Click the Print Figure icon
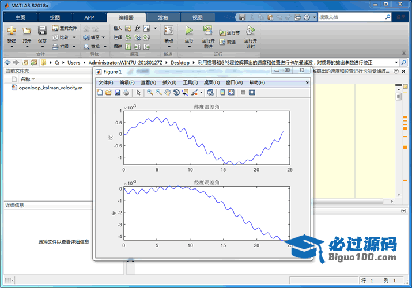Screen dimensions: 412x288 tap(126, 92)
